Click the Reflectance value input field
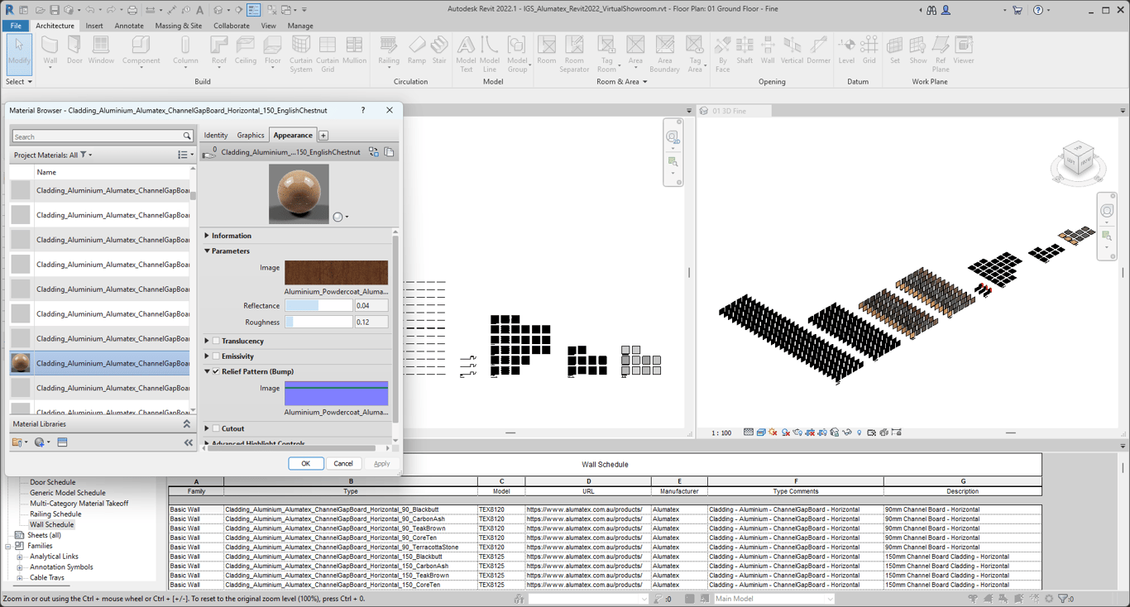Image resolution: width=1130 pixels, height=607 pixels. (x=370, y=304)
